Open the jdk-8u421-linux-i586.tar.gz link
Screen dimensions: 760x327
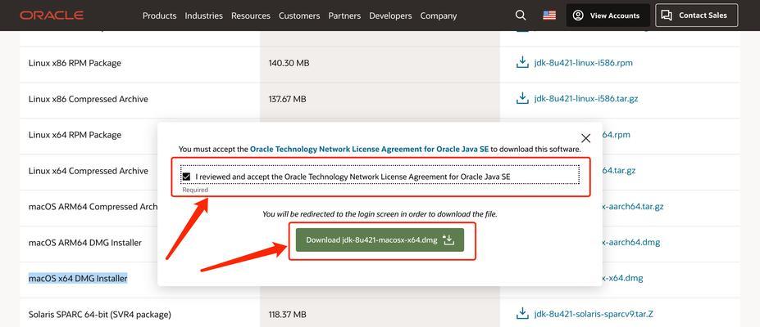point(586,99)
